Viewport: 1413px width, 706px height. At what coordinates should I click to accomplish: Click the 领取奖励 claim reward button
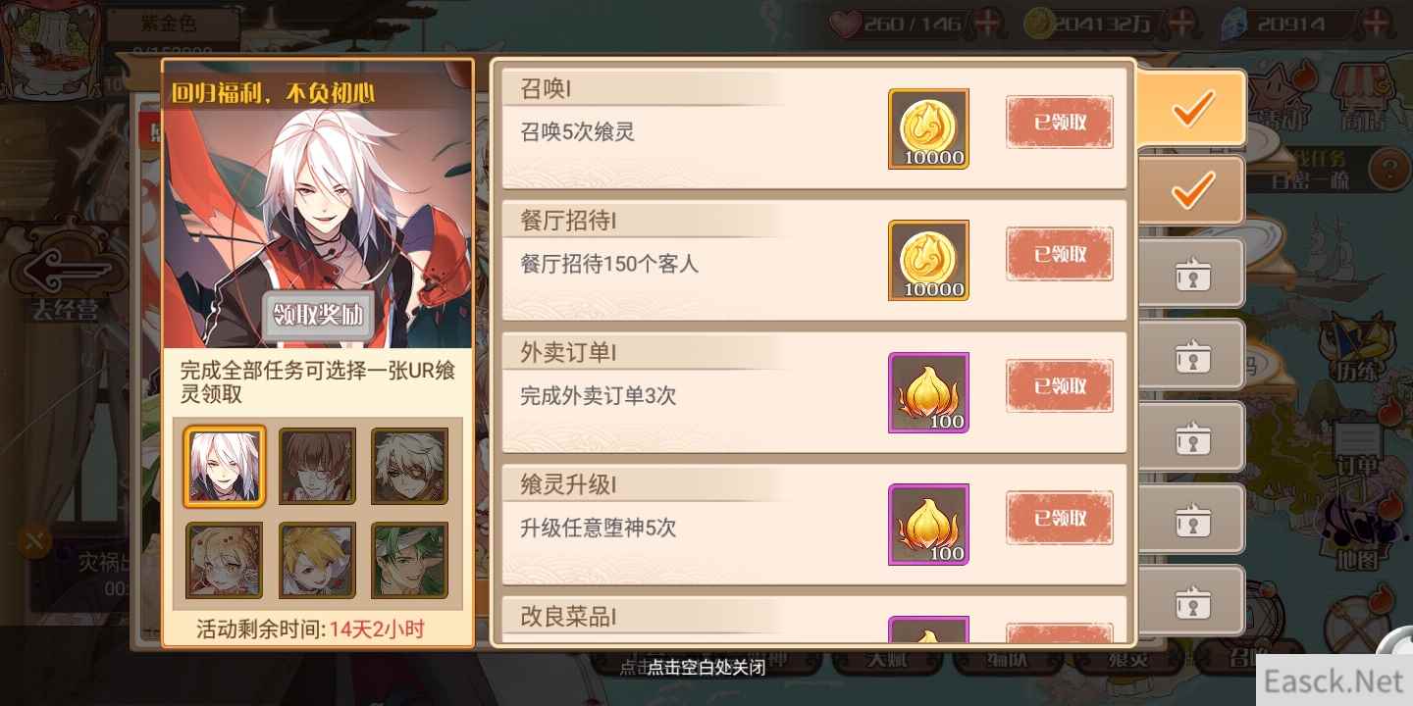[x=318, y=315]
